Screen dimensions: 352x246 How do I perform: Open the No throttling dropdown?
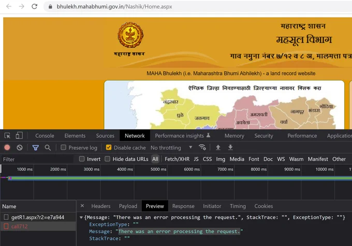click(x=171, y=148)
